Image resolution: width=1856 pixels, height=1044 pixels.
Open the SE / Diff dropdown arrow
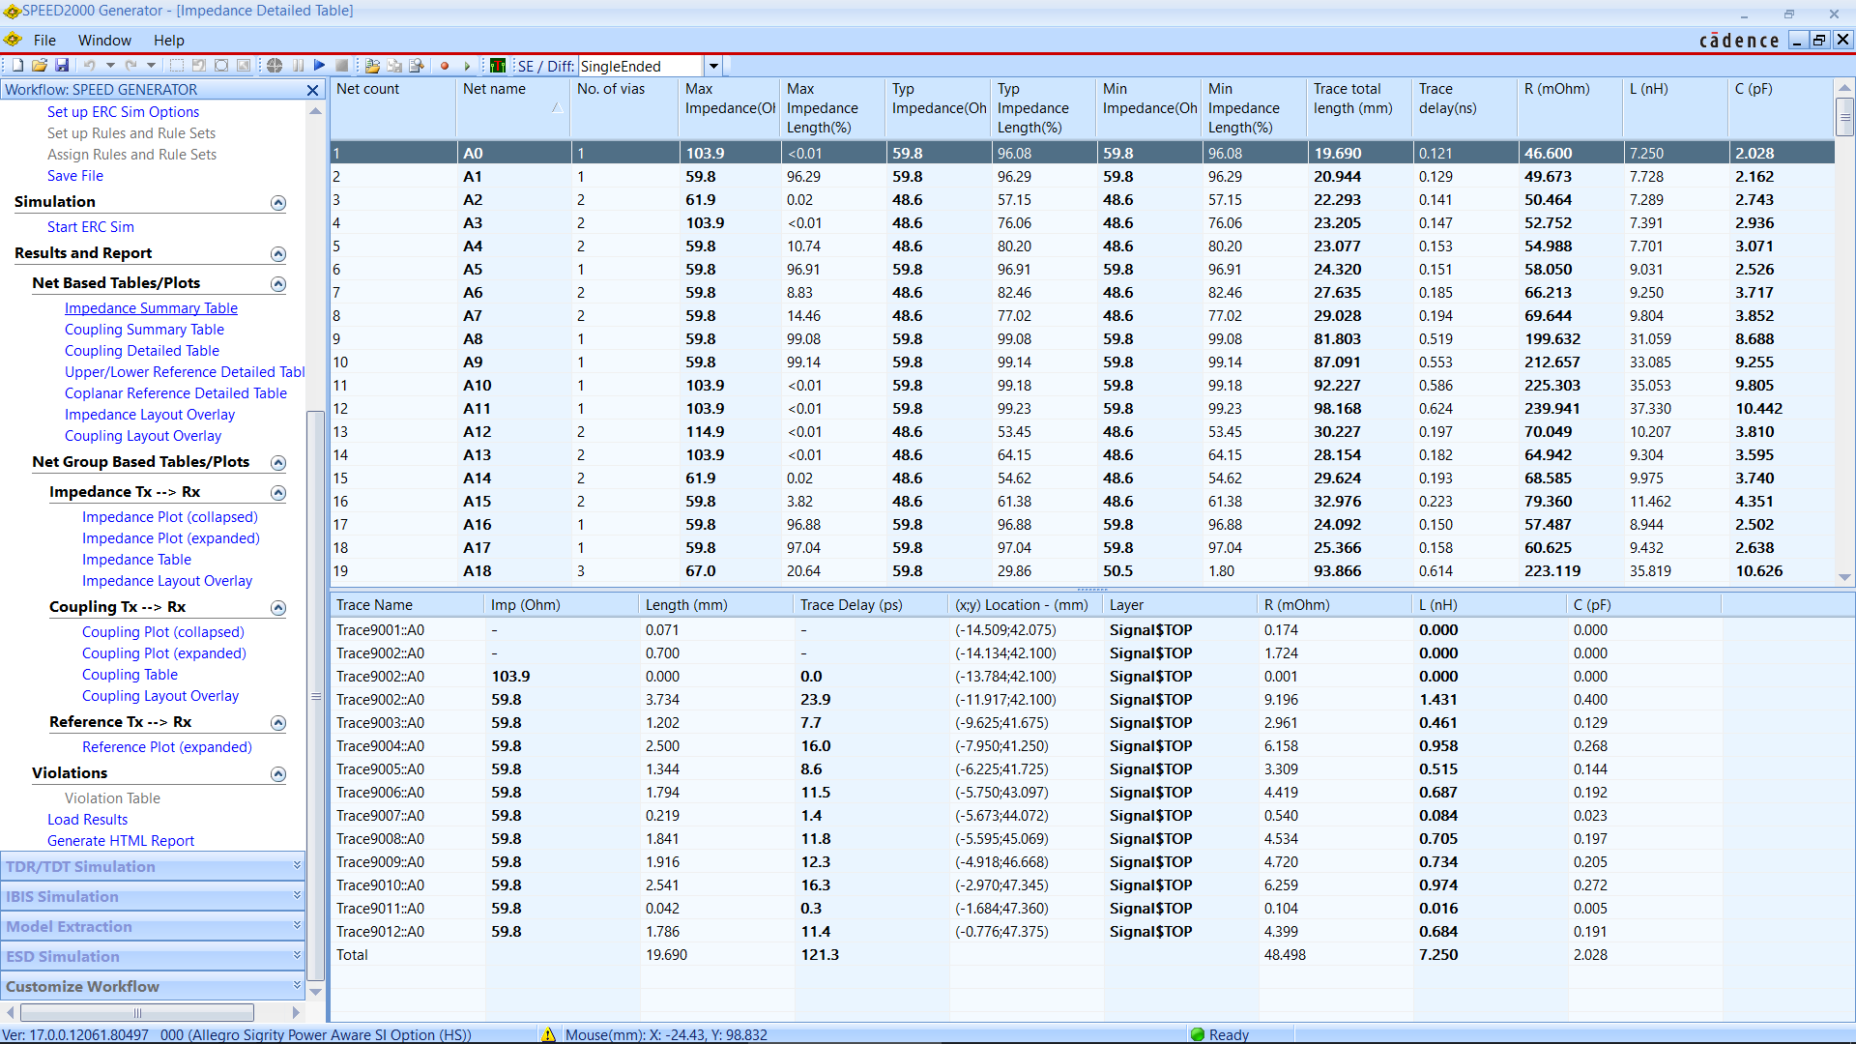click(713, 66)
